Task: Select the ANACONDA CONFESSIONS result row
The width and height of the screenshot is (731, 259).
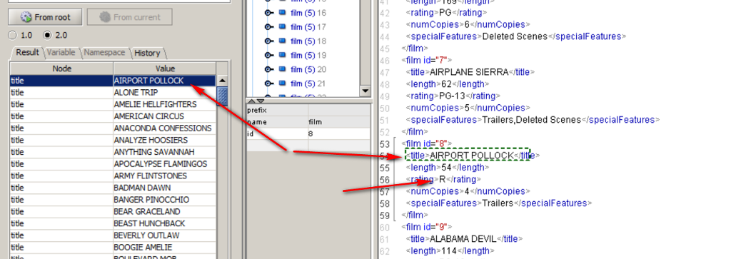Action: 114,128
